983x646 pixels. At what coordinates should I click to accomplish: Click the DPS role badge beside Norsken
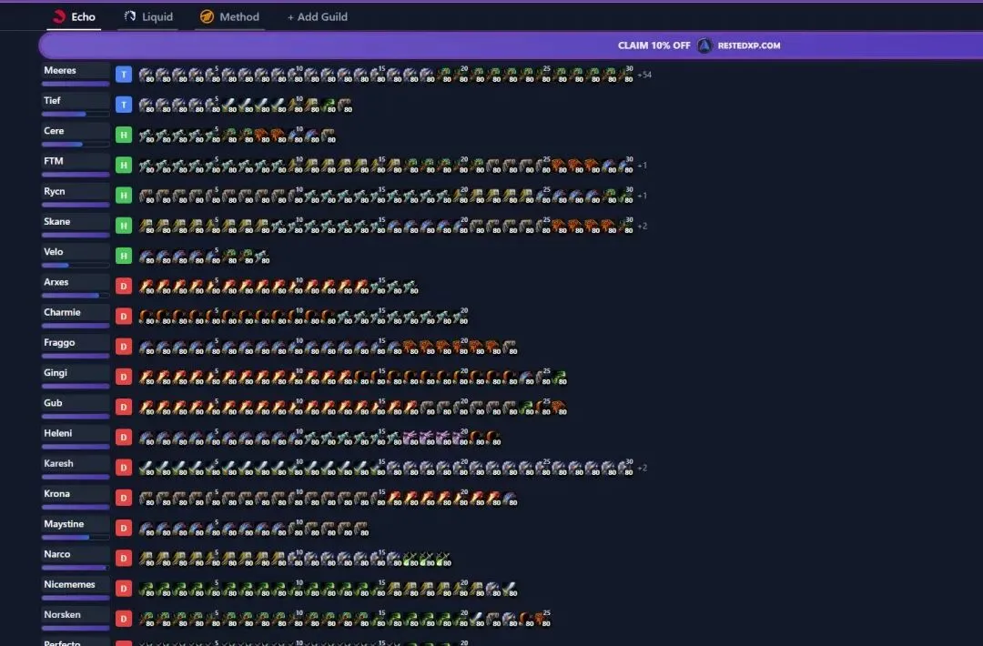click(124, 619)
